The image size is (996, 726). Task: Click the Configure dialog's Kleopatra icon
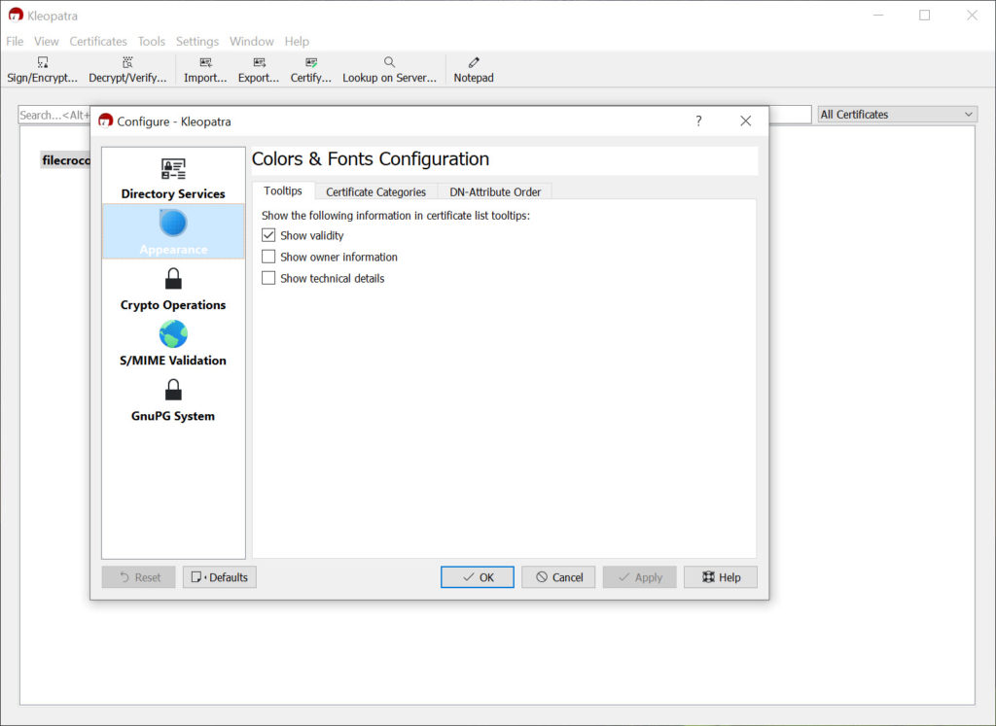coord(105,121)
